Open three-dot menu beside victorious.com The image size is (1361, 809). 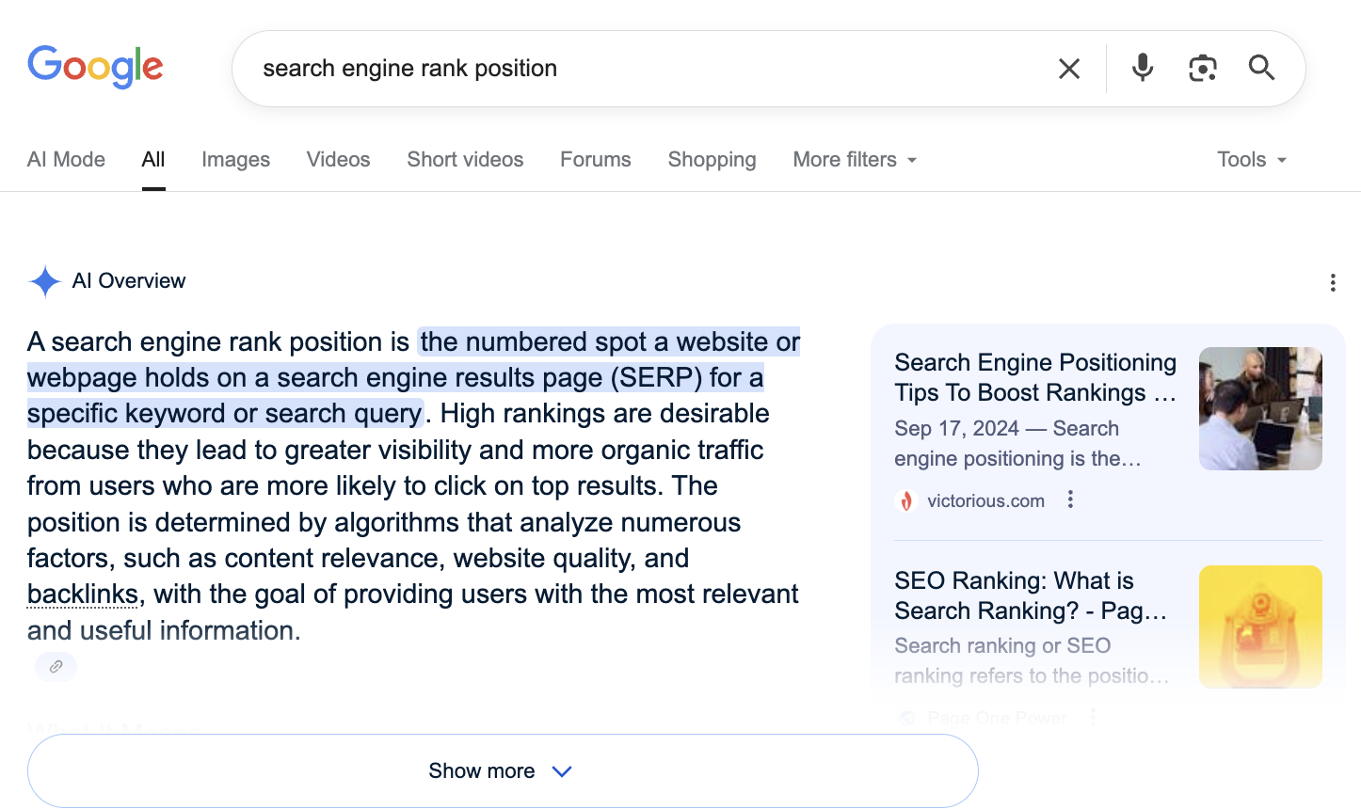pos(1070,500)
